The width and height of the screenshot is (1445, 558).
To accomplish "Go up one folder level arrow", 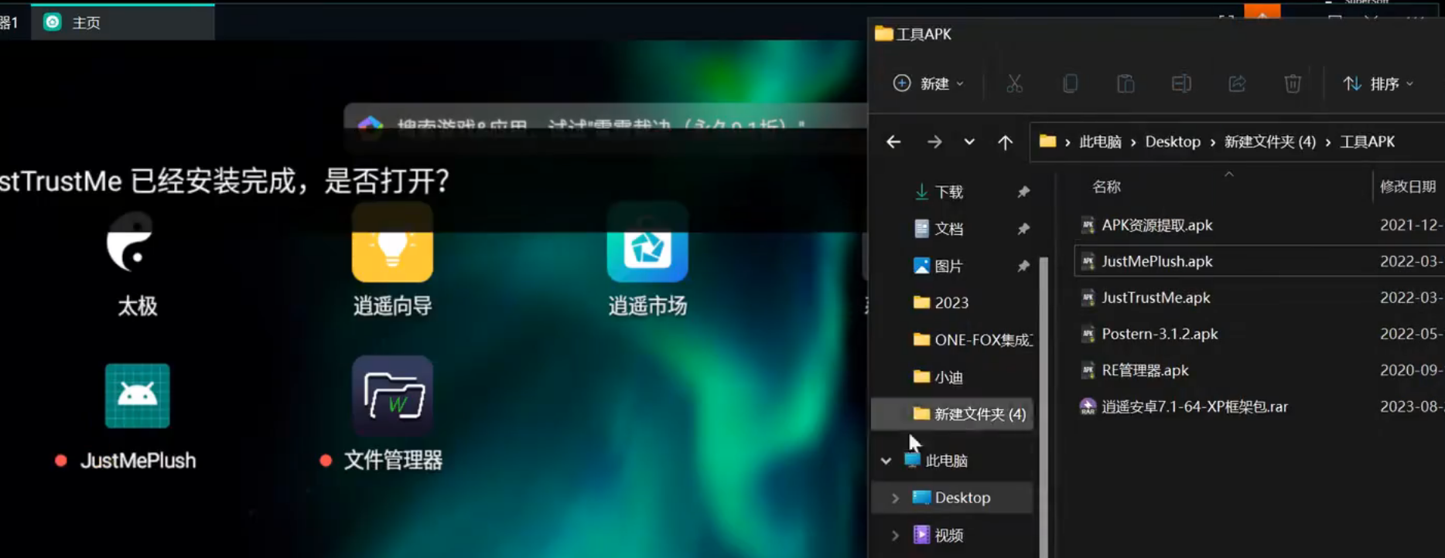I will tap(1005, 142).
